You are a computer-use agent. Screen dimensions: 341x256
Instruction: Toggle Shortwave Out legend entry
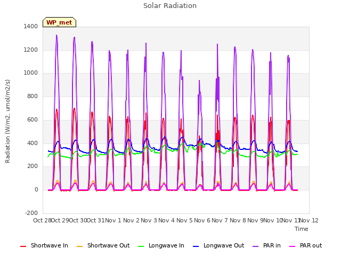point(103,245)
